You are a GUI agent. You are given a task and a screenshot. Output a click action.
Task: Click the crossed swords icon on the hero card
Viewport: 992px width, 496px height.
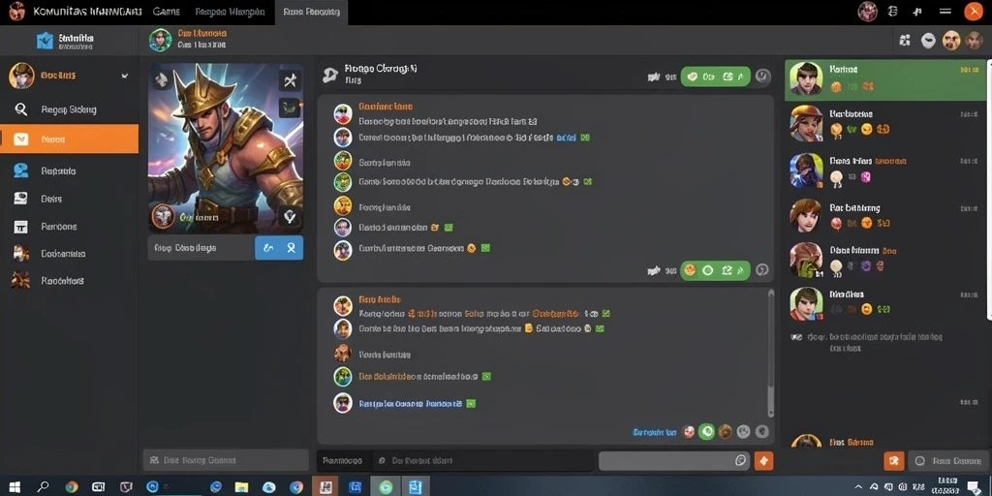coord(290,79)
